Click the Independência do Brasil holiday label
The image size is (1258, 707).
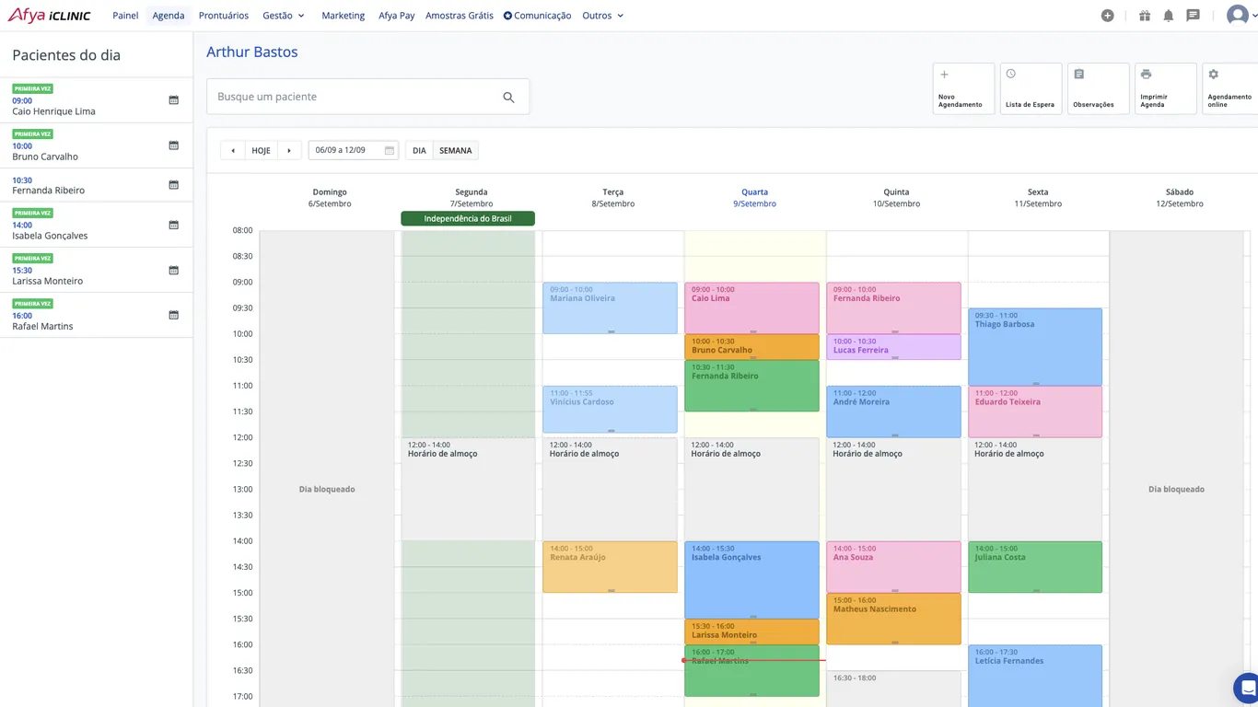(468, 219)
